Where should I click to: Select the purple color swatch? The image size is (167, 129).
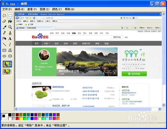coord(36,115)
